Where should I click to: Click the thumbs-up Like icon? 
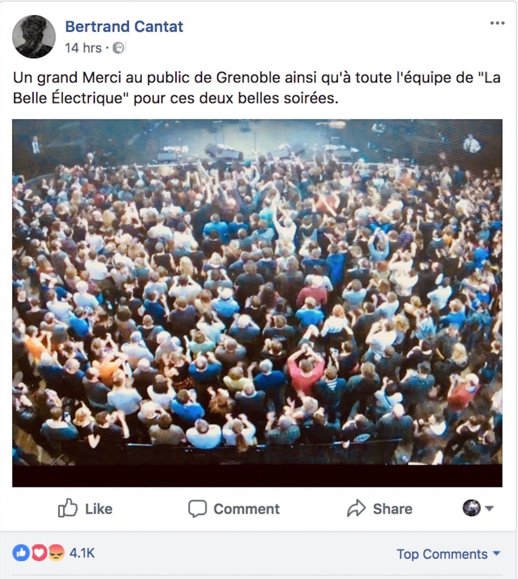67,508
